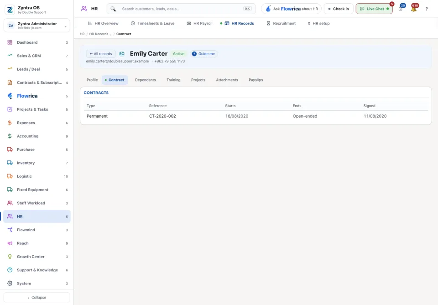Open the Fixed Equipment icon
This screenshot has height=305, width=438.
click(x=10, y=190)
